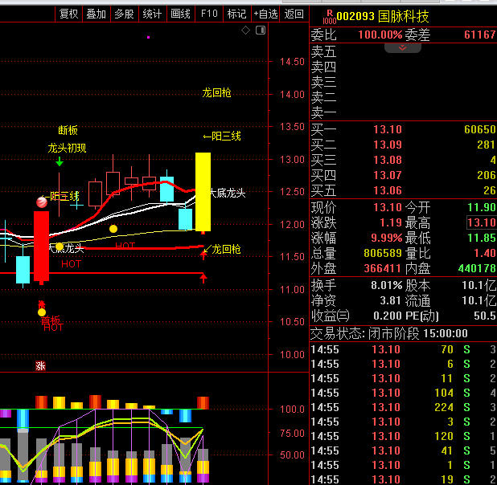Image resolution: width=497 pixels, height=485 pixels.
Task: Toggle the square panel icon near diamond
Action: [x=259, y=31]
